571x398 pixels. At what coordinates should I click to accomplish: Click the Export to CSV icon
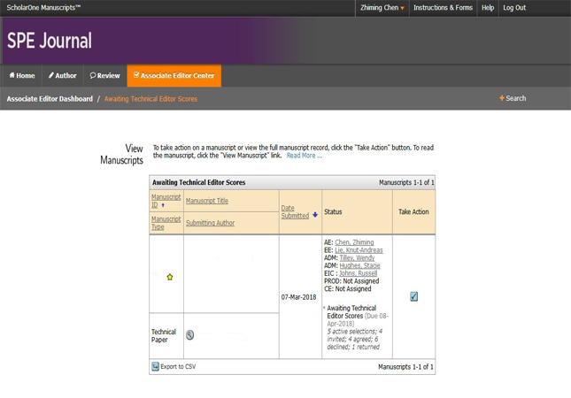tap(155, 366)
